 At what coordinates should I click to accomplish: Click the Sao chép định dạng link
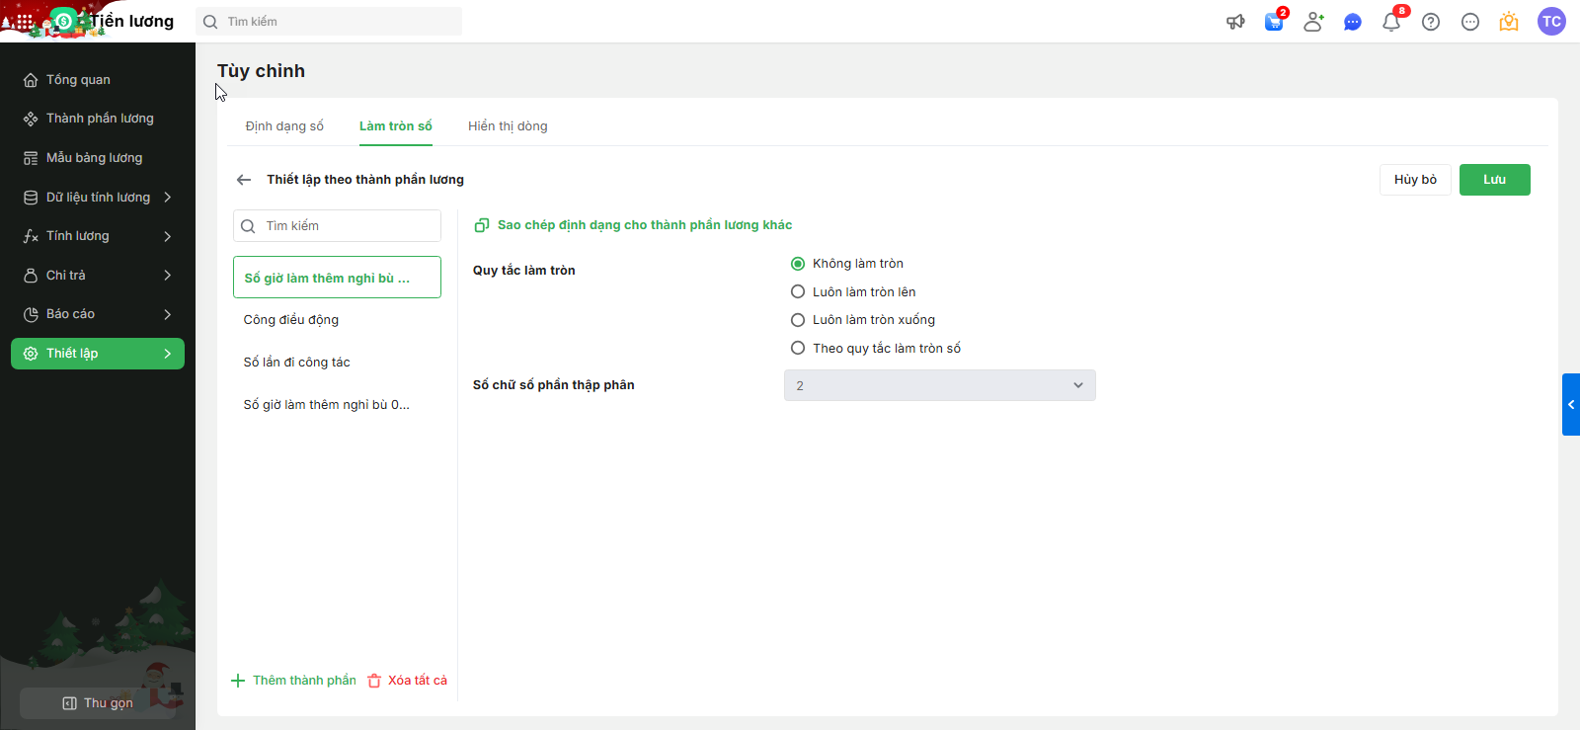pos(644,225)
